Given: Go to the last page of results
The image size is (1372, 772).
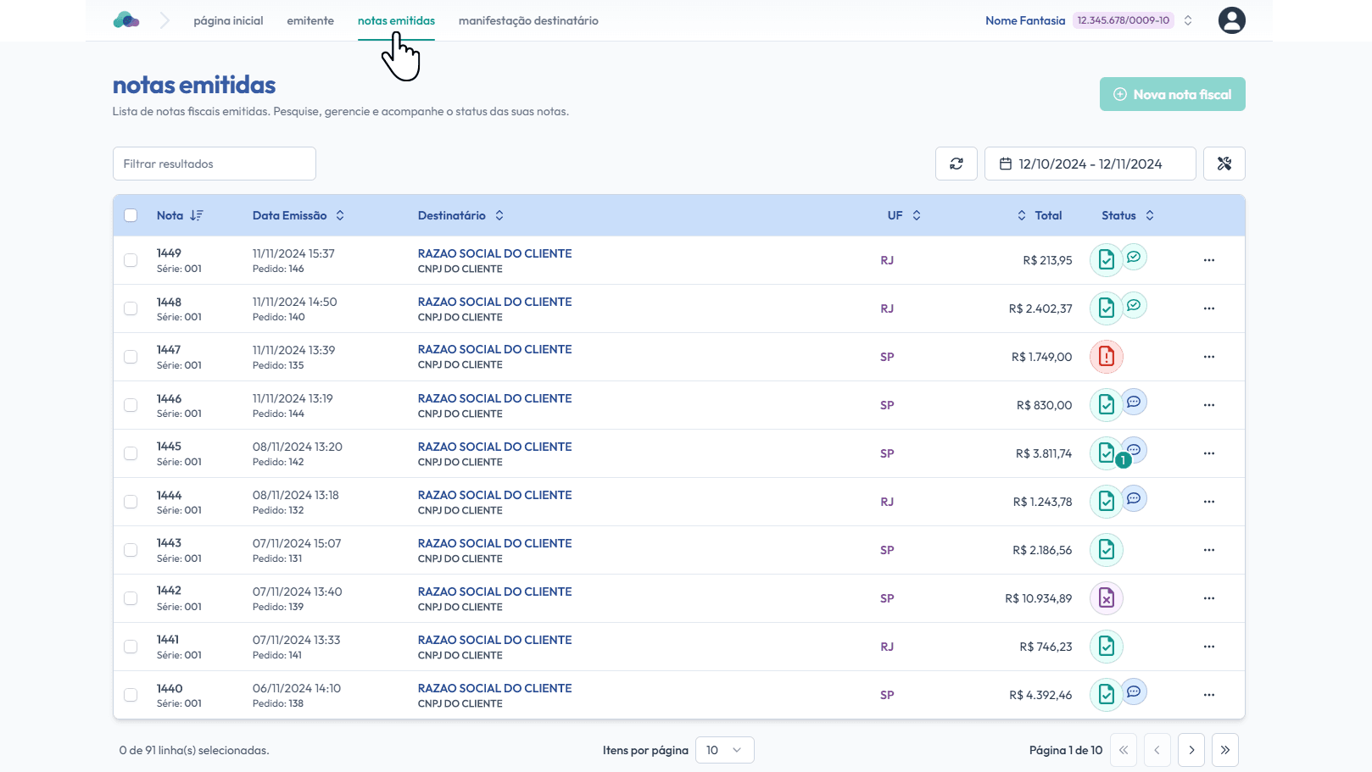Looking at the screenshot, I should pyautogui.click(x=1224, y=750).
